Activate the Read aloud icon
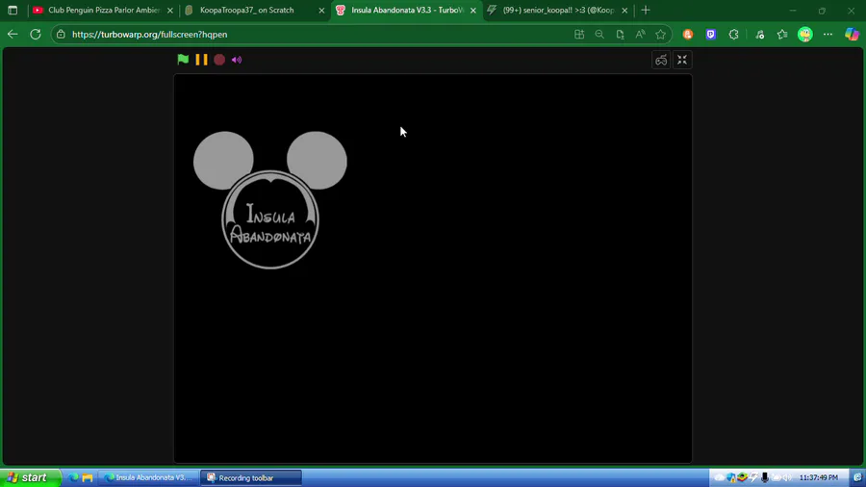The image size is (866, 487). (640, 35)
